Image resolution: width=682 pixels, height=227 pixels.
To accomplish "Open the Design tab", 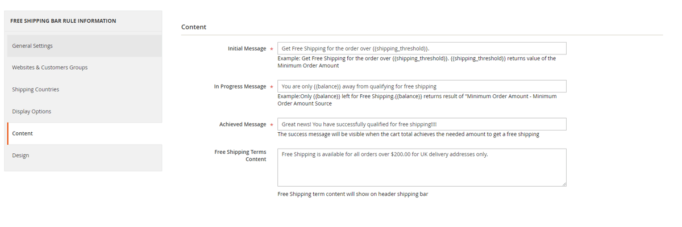I will [x=20, y=155].
